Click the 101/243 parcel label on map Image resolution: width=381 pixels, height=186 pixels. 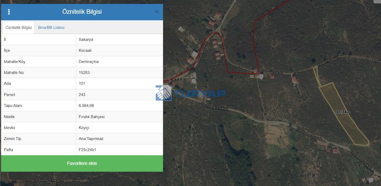(341, 112)
